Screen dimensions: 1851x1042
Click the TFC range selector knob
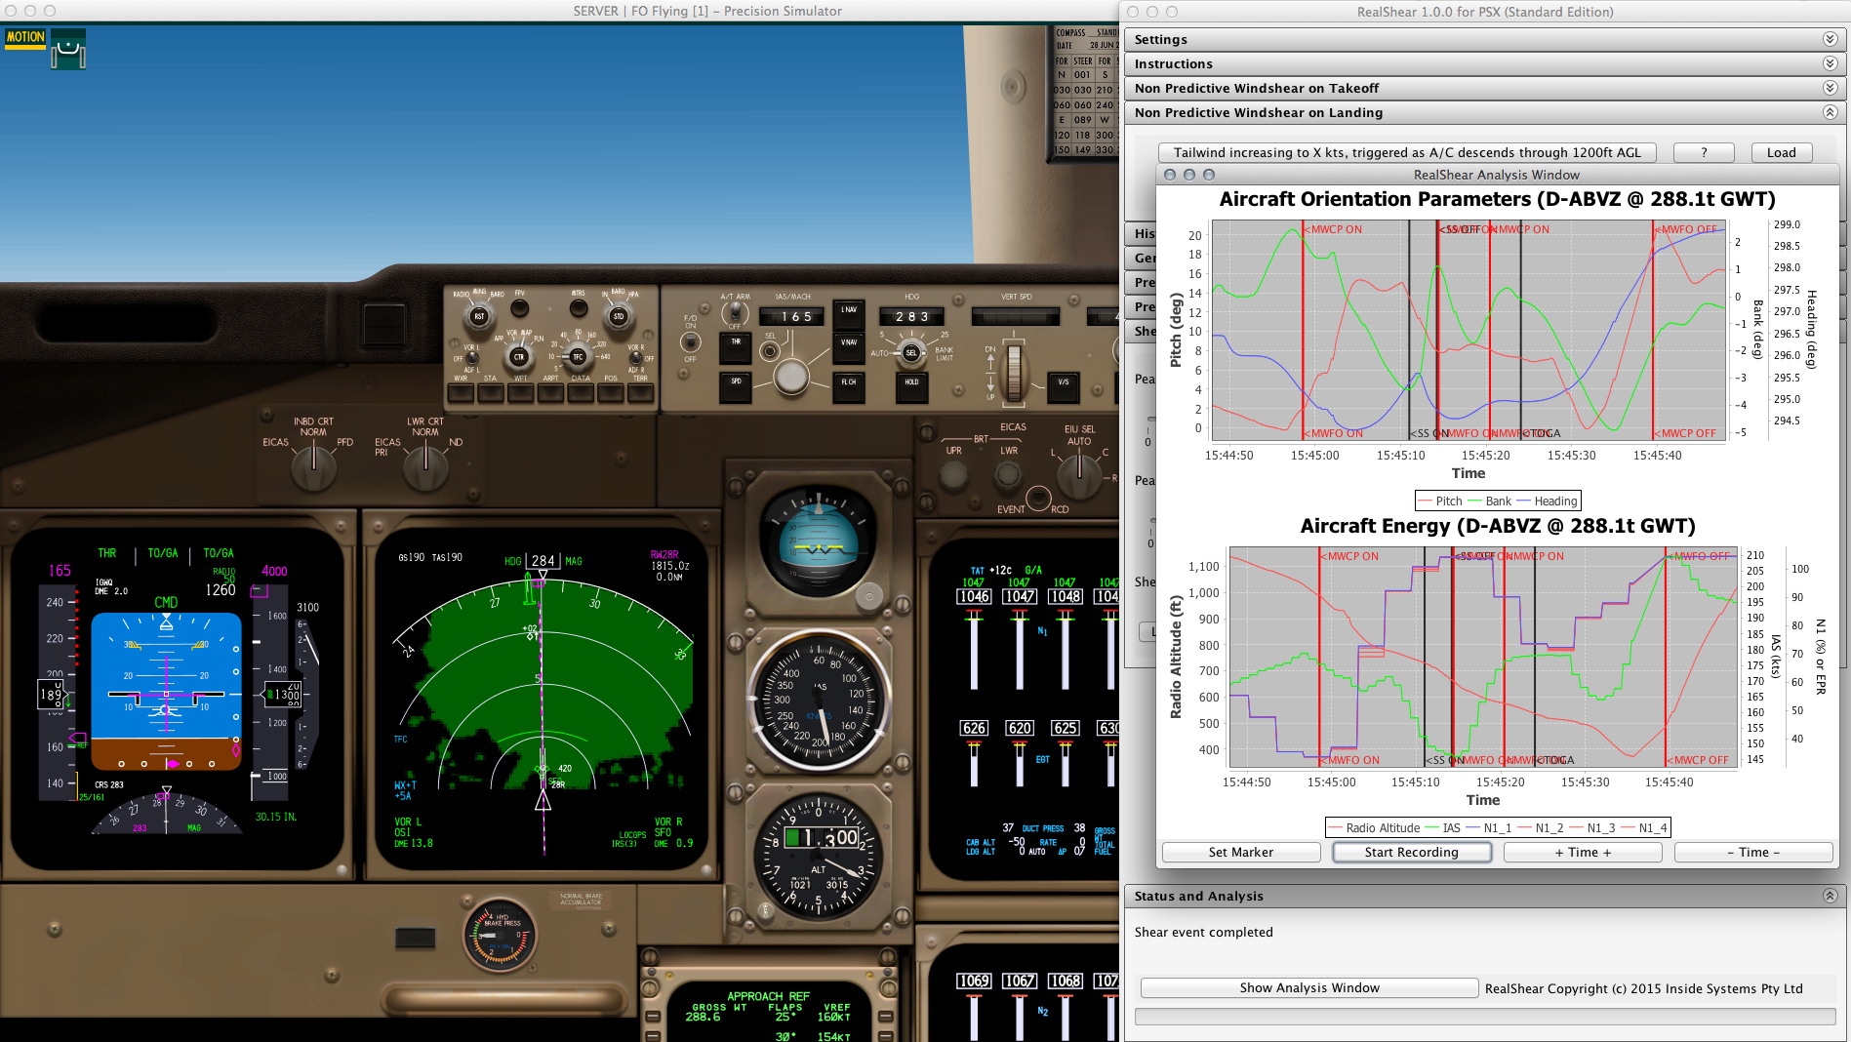click(578, 356)
